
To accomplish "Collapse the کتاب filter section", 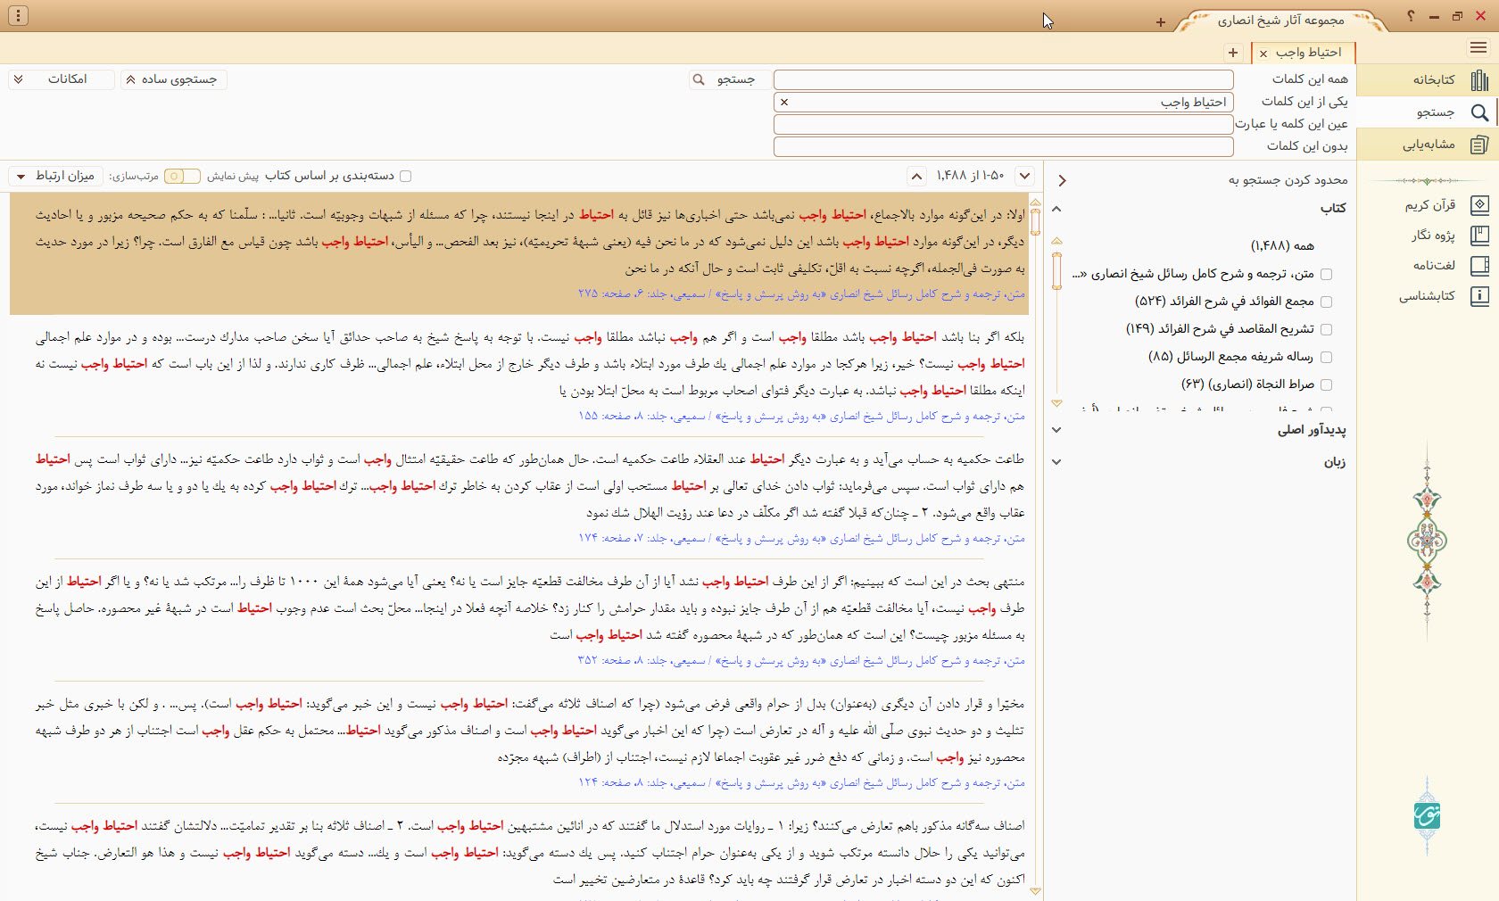I will 1056,209.
